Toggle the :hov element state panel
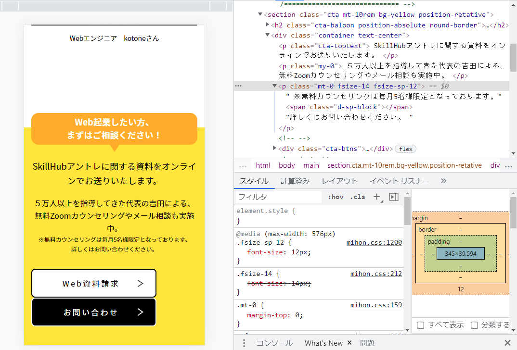Image resolution: width=517 pixels, height=350 pixels. click(336, 197)
